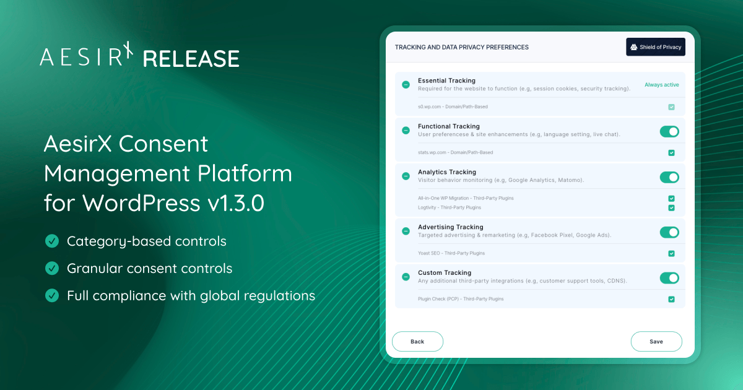The height and width of the screenshot is (390, 743).
Task: Collapse the Advertising Tracking section
Action: [x=406, y=231]
